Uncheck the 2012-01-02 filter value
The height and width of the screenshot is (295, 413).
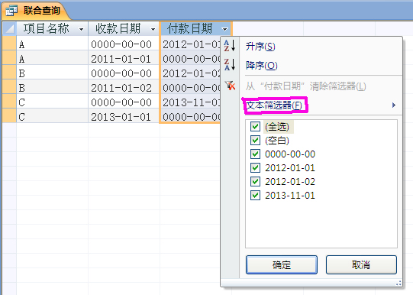coord(255,181)
